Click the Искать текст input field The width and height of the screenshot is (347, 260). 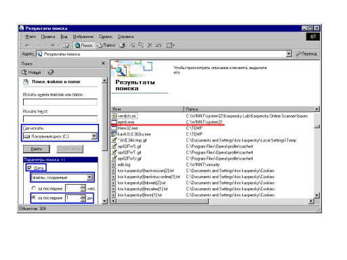coord(60,118)
